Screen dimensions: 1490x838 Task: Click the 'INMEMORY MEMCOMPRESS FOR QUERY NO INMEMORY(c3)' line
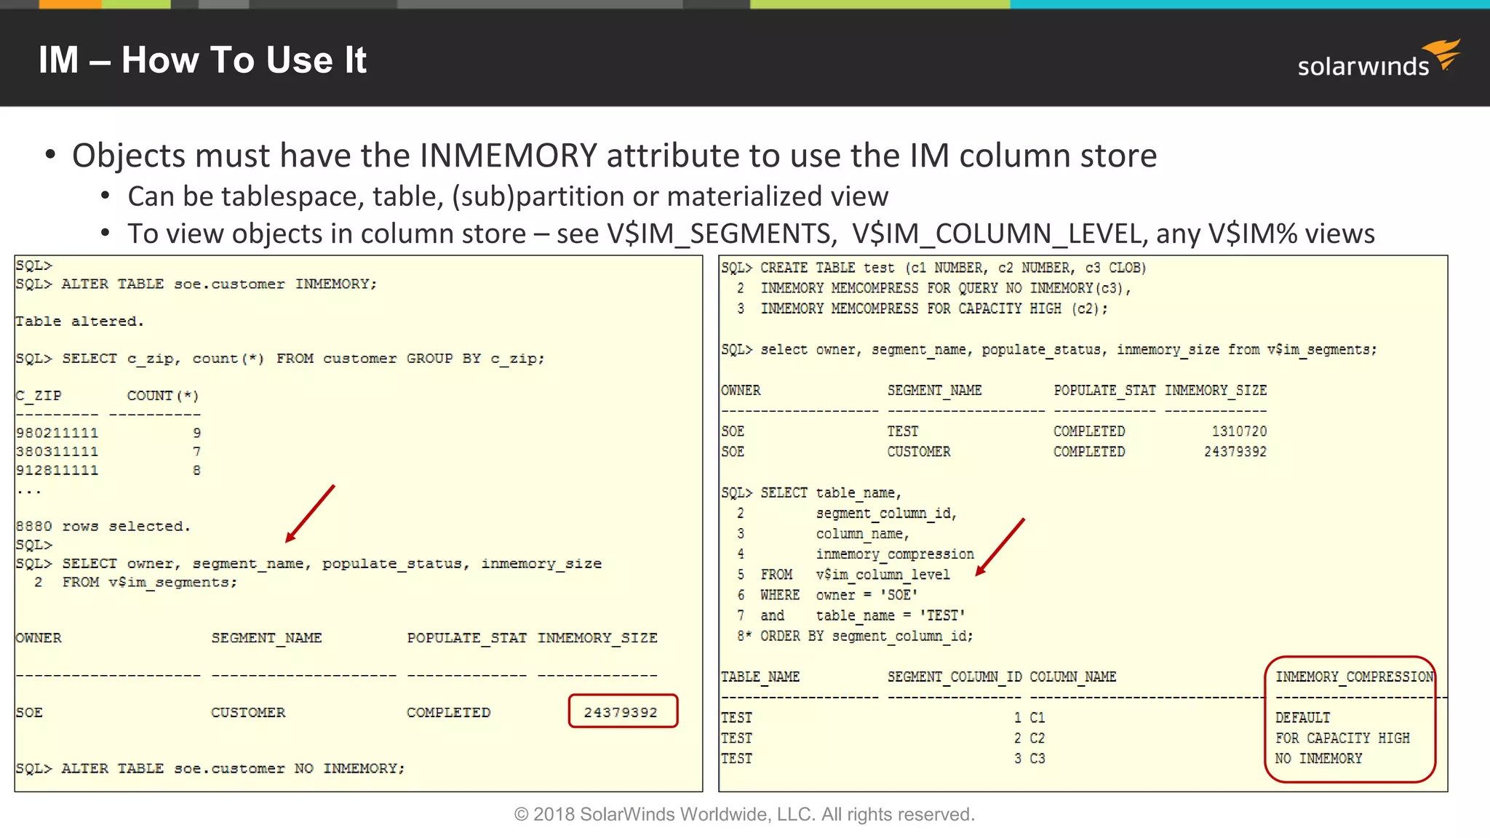[946, 288]
